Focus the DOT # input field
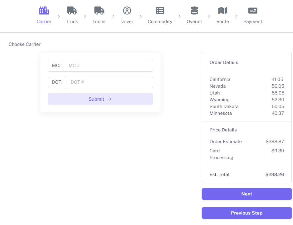 click(109, 82)
